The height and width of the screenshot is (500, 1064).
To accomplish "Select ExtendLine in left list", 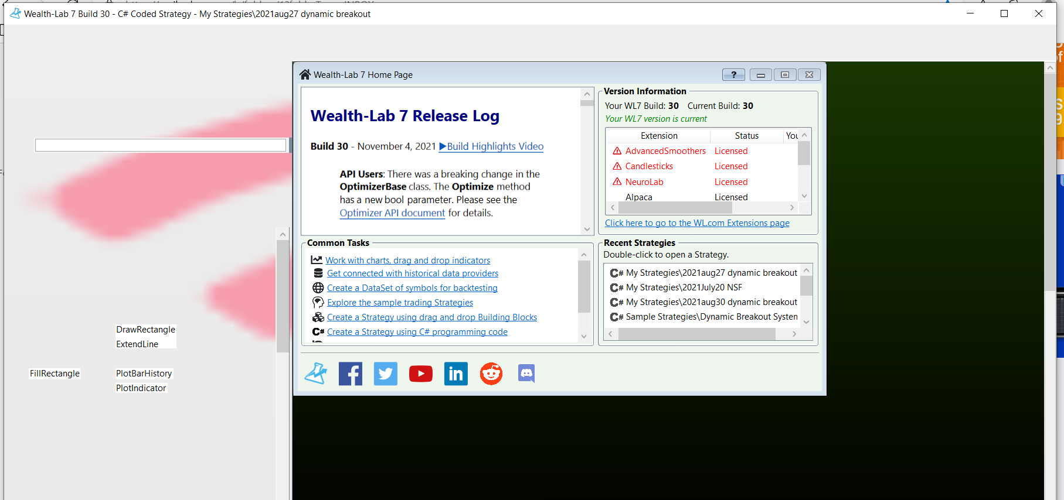I will (137, 344).
